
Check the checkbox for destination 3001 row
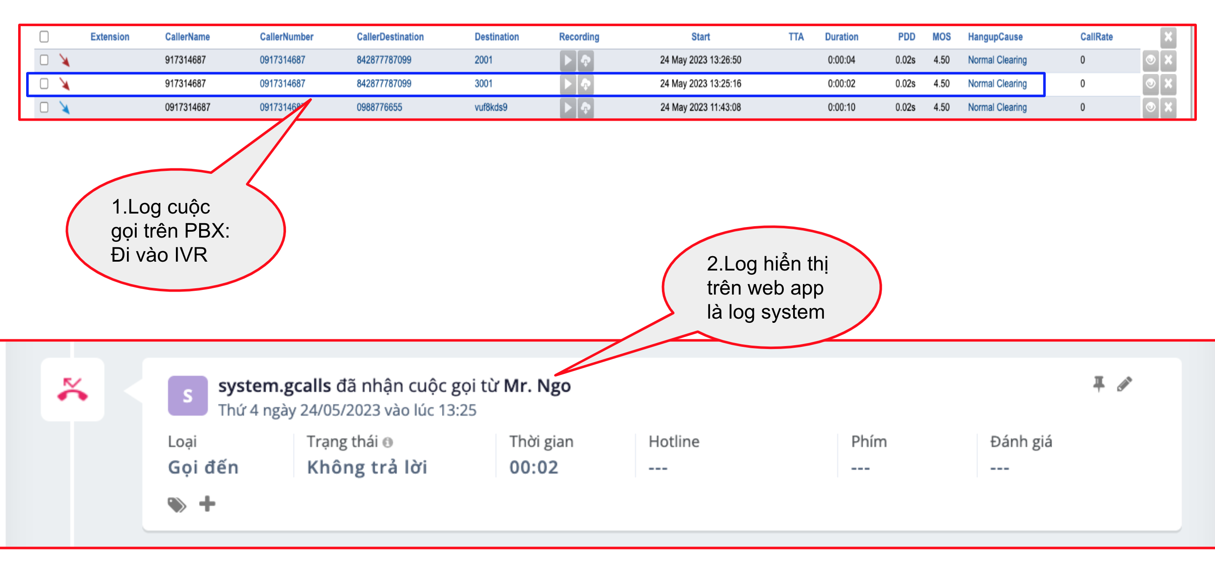(44, 84)
